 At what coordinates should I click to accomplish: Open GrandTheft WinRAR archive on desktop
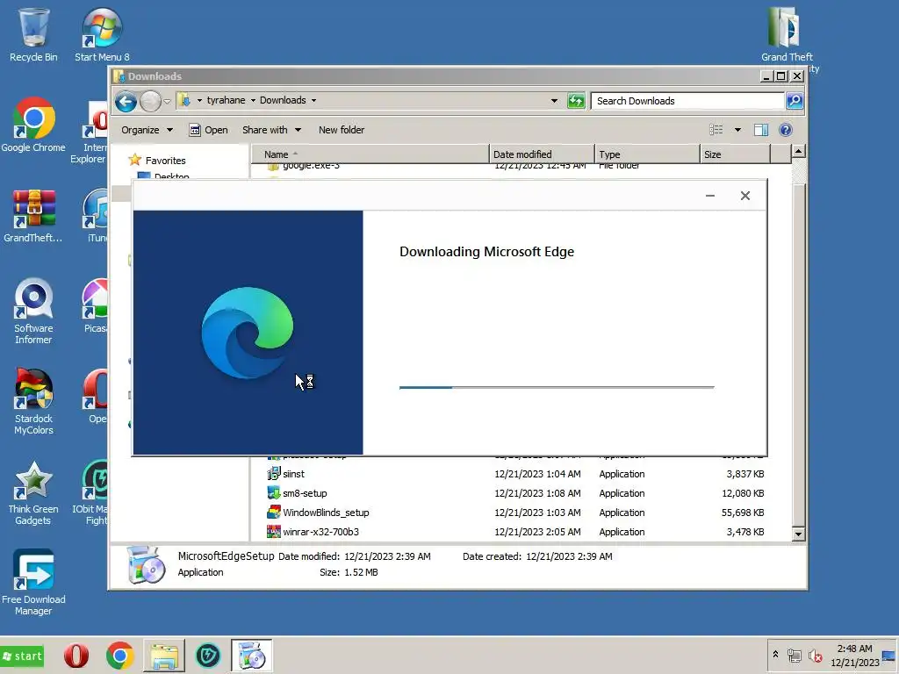33,216
